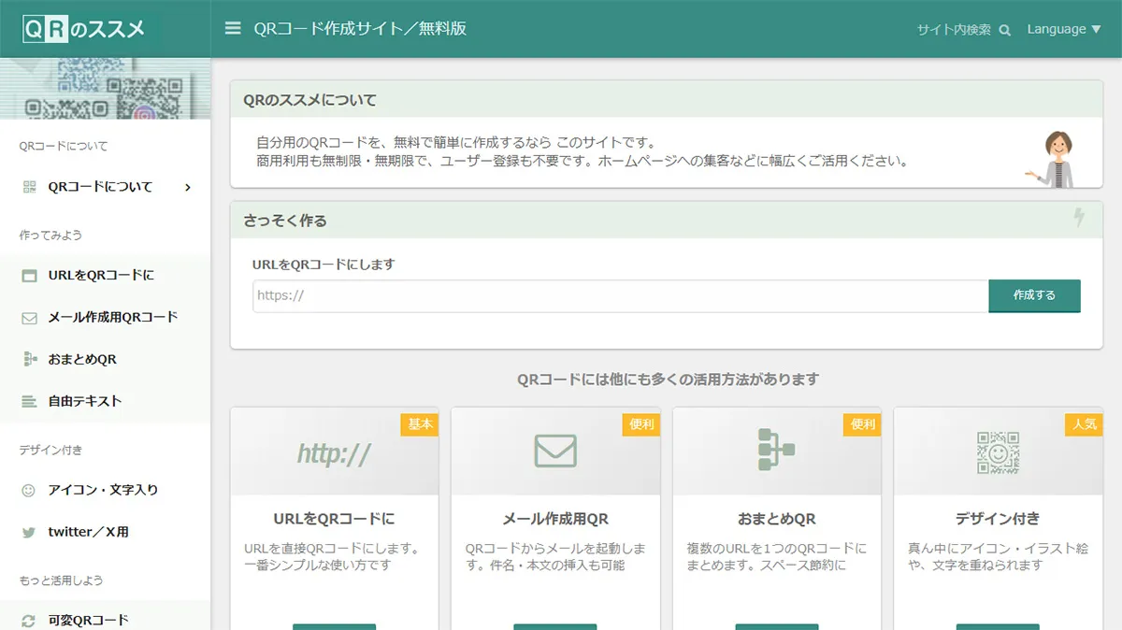The height and width of the screenshot is (630, 1122).
Task: Open site search via magnifying glass icon
Action: point(1003,29)
